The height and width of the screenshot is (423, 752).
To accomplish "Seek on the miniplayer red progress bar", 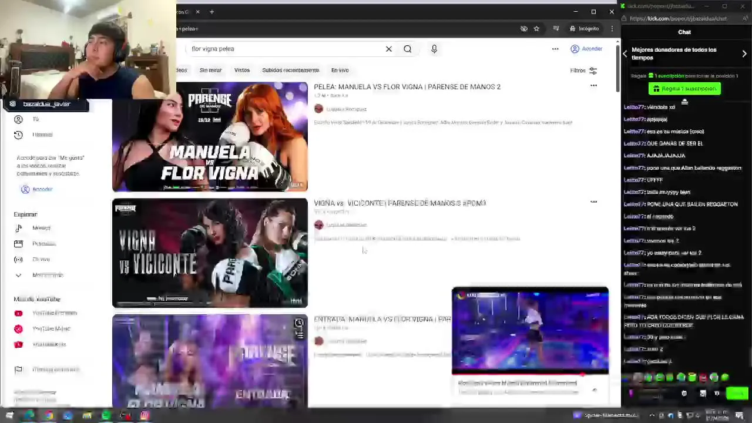I will point(530,374).
